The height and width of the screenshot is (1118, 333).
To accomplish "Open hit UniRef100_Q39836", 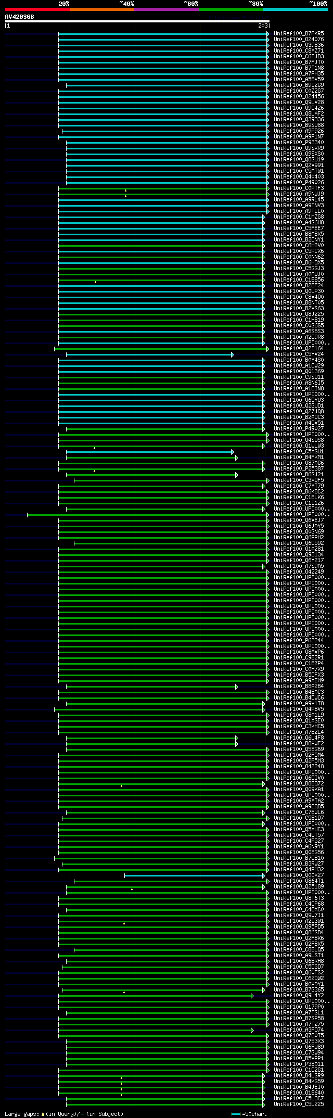I will click(299, 45).
